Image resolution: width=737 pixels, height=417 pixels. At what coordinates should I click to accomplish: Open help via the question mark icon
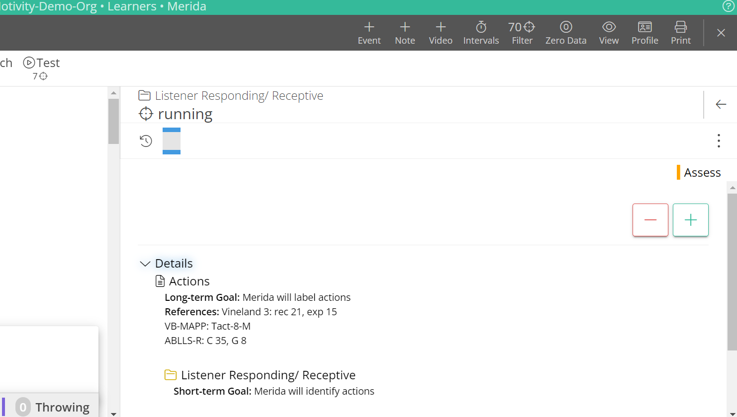[x=729, y=6]
